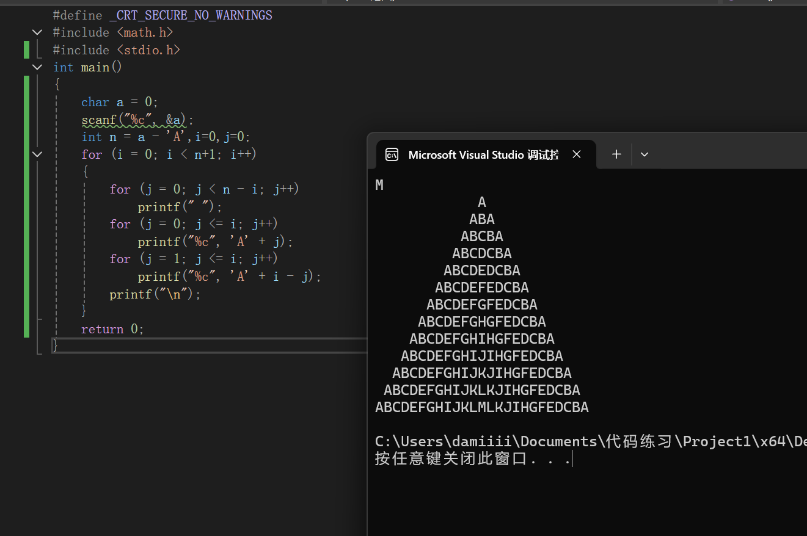Click the for (j = 0; j <= i; j++) line
The image size is (807, 536).
(x=194, y=224)
